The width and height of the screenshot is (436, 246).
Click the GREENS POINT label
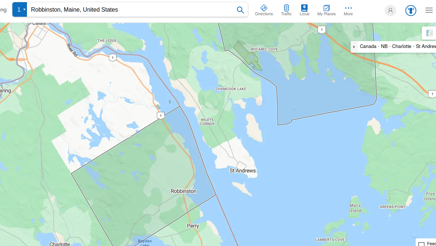point(393,207)
